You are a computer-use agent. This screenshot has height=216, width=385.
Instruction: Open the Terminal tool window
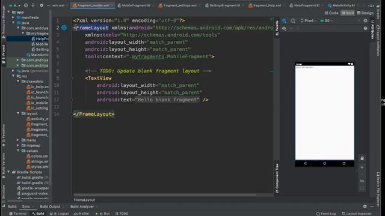(x=18, y=214)
